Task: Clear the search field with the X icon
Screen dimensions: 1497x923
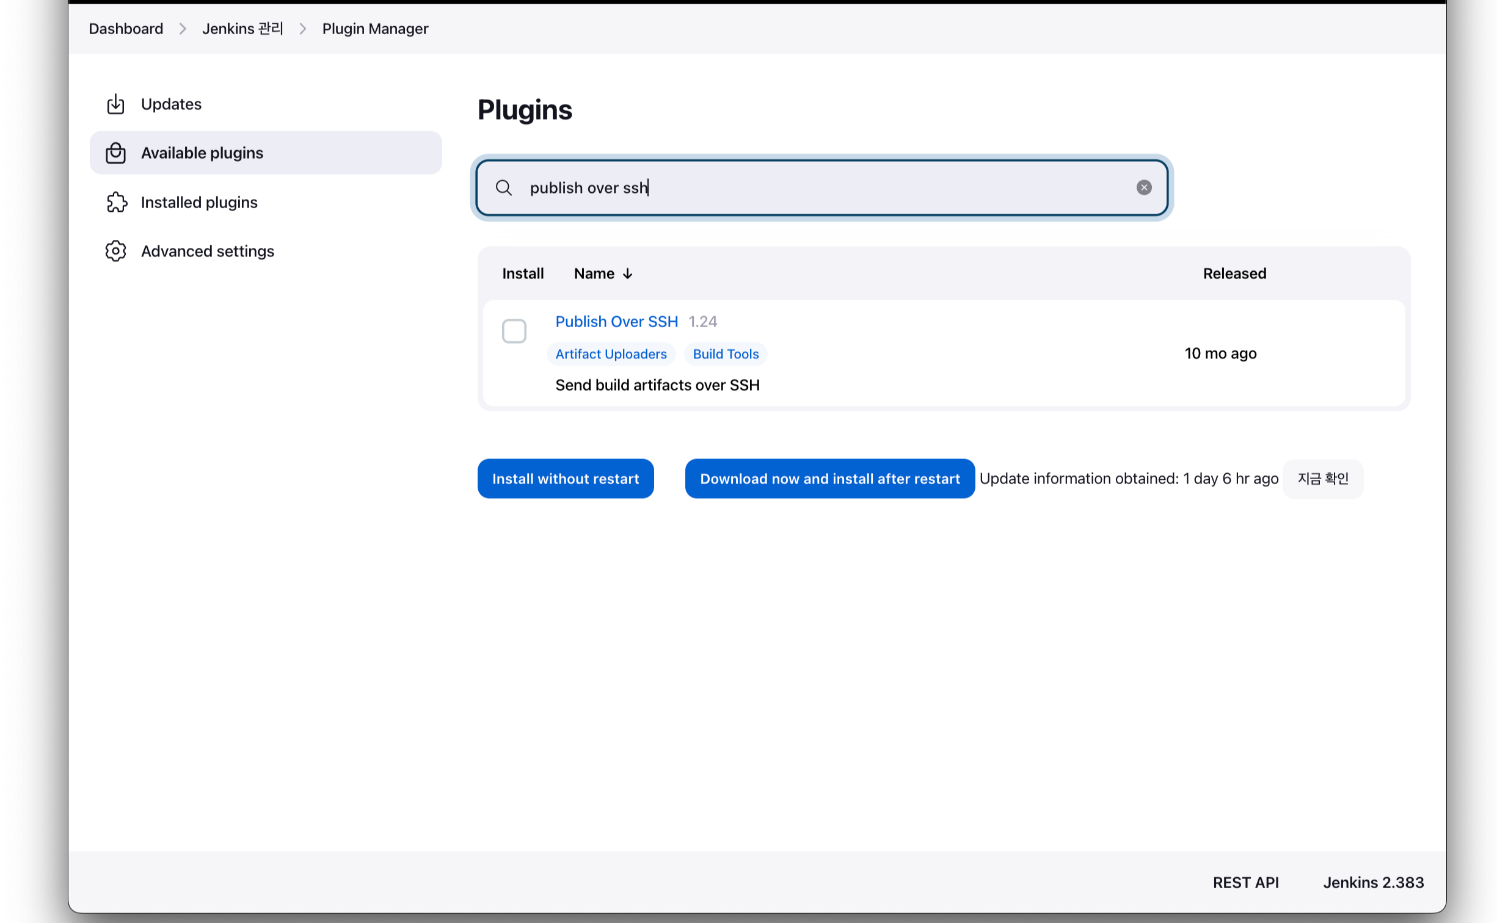Action: coord(1143,187)
